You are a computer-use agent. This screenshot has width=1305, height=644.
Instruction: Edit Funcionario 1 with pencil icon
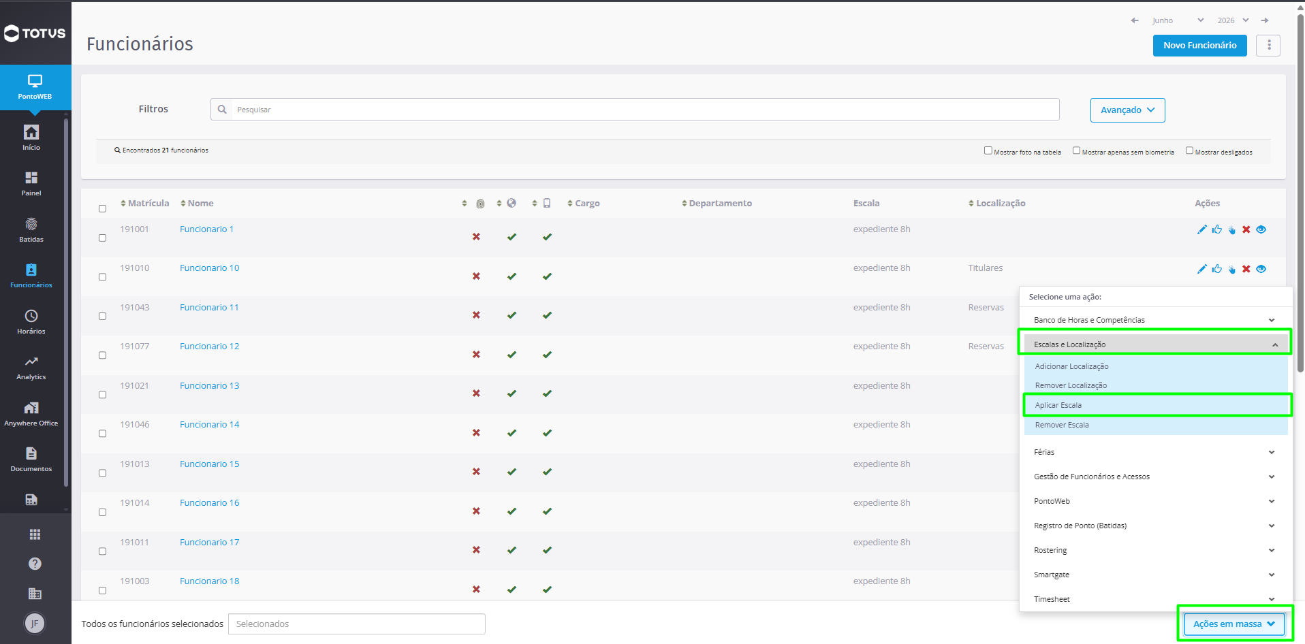pos(1201,229)
